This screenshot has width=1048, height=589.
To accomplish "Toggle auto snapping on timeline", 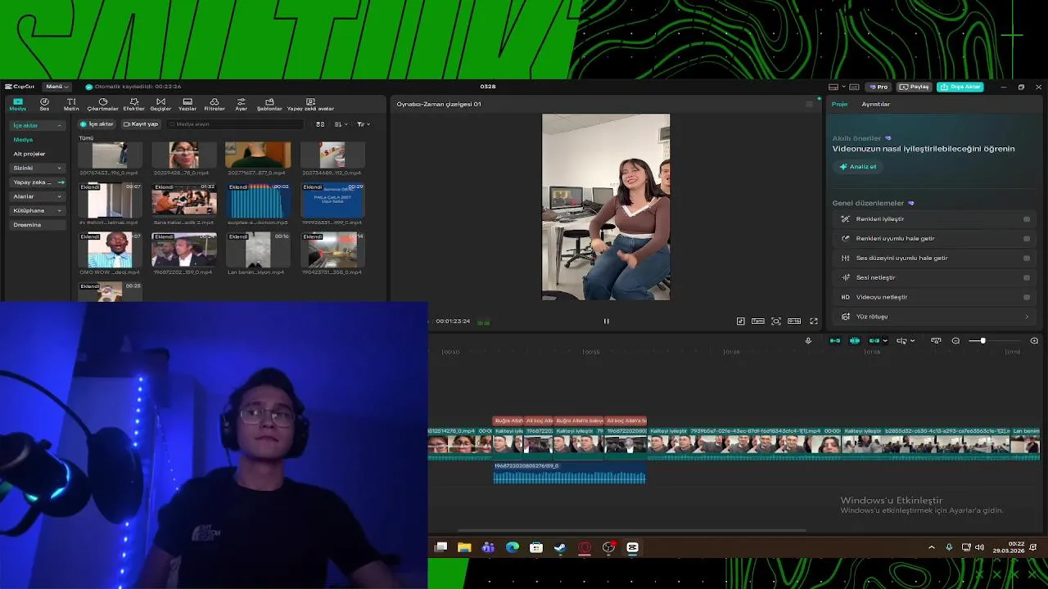I will click(x=855, y=340).
